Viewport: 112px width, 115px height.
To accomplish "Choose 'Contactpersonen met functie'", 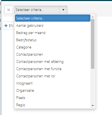I will point(53,69).
